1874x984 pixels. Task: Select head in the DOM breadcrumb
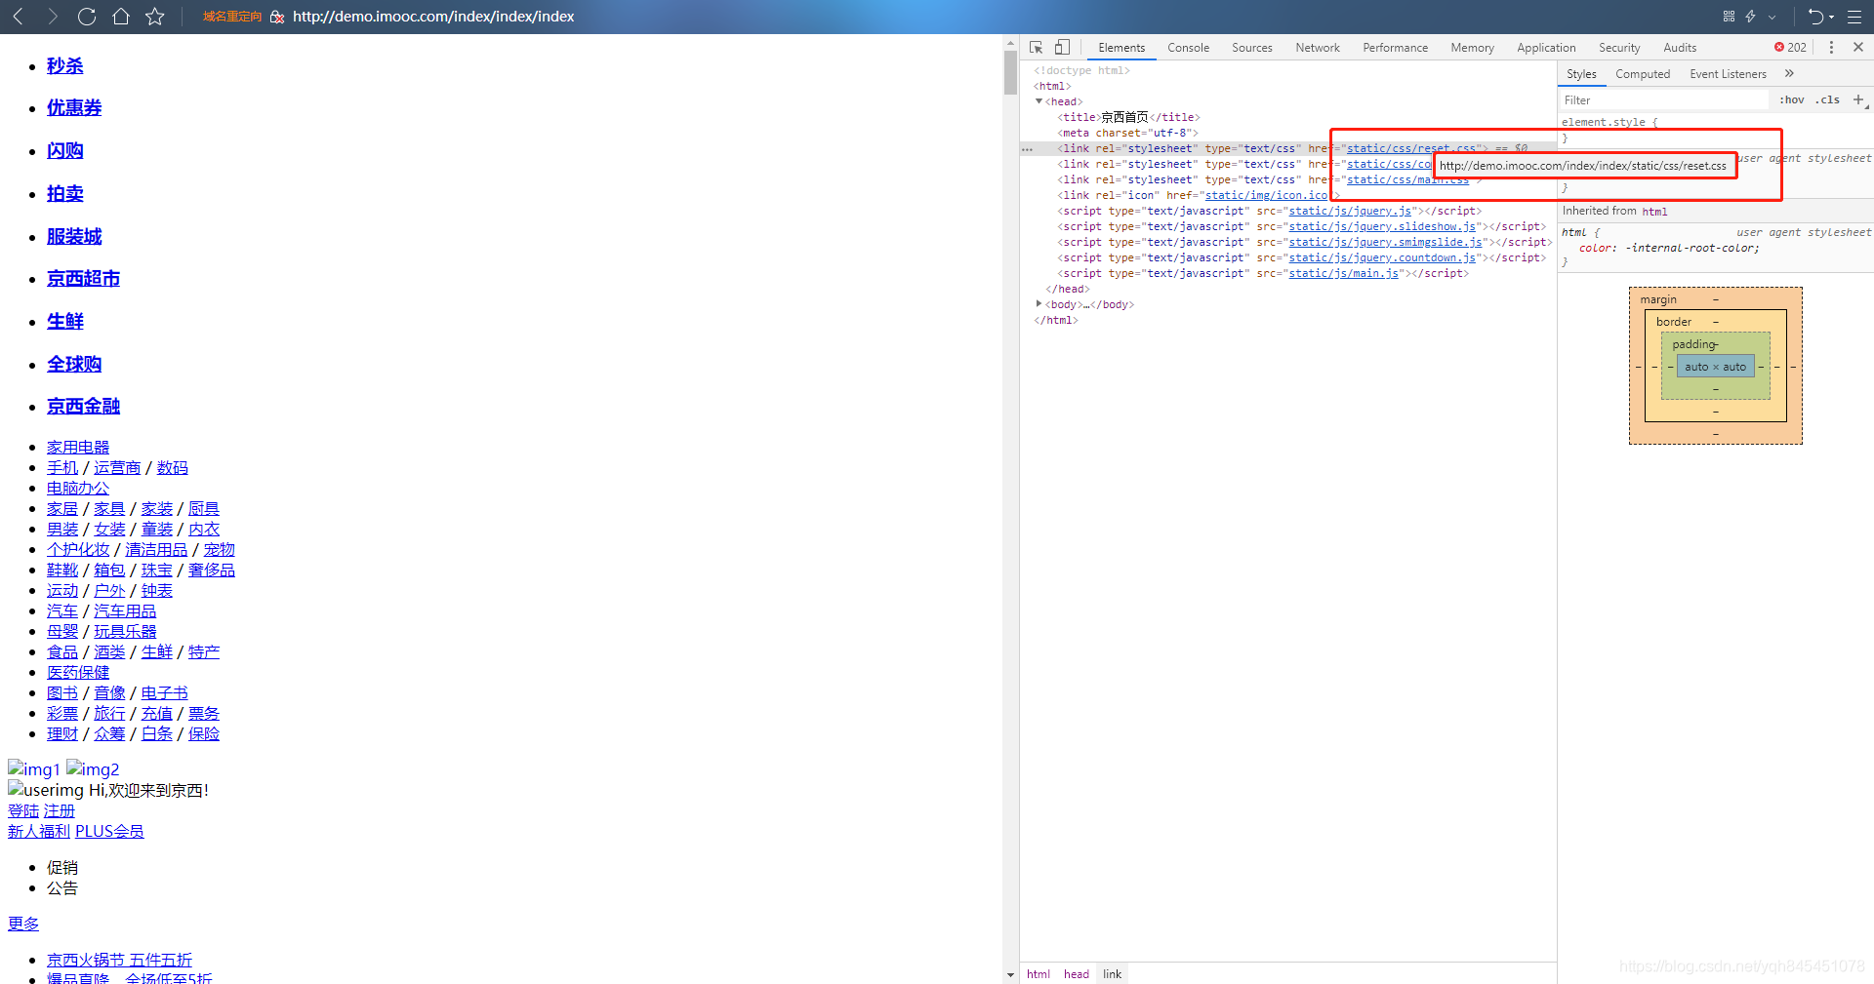coord(1076,973)
